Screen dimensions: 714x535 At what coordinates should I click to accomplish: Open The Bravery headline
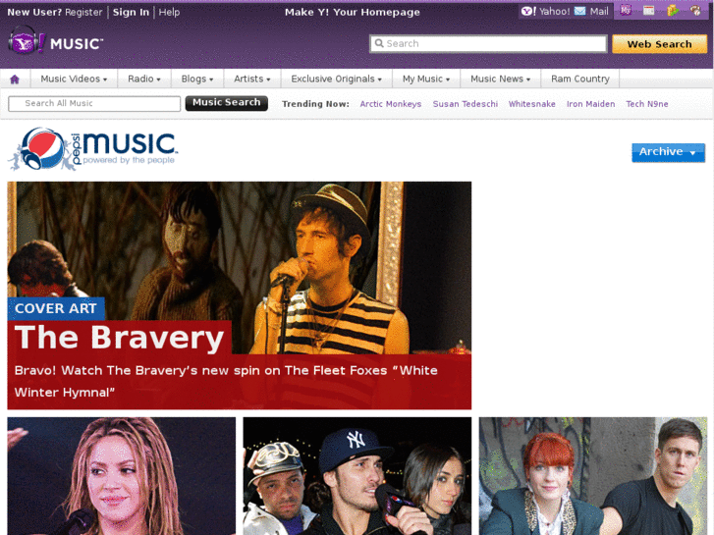[119, 338]
